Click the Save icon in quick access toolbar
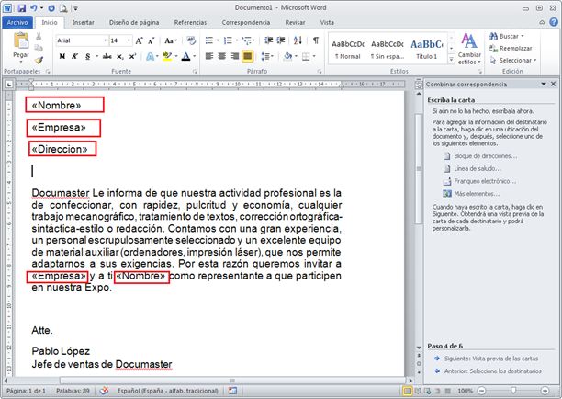The image size is (562, 399). pyautogui.click(x=21, y=8)
